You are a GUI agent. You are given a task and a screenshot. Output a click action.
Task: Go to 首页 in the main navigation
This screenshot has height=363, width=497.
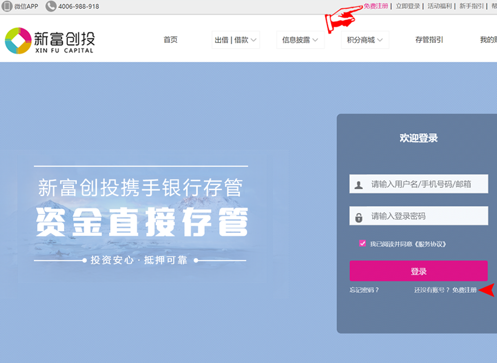(x=171, y=39)
